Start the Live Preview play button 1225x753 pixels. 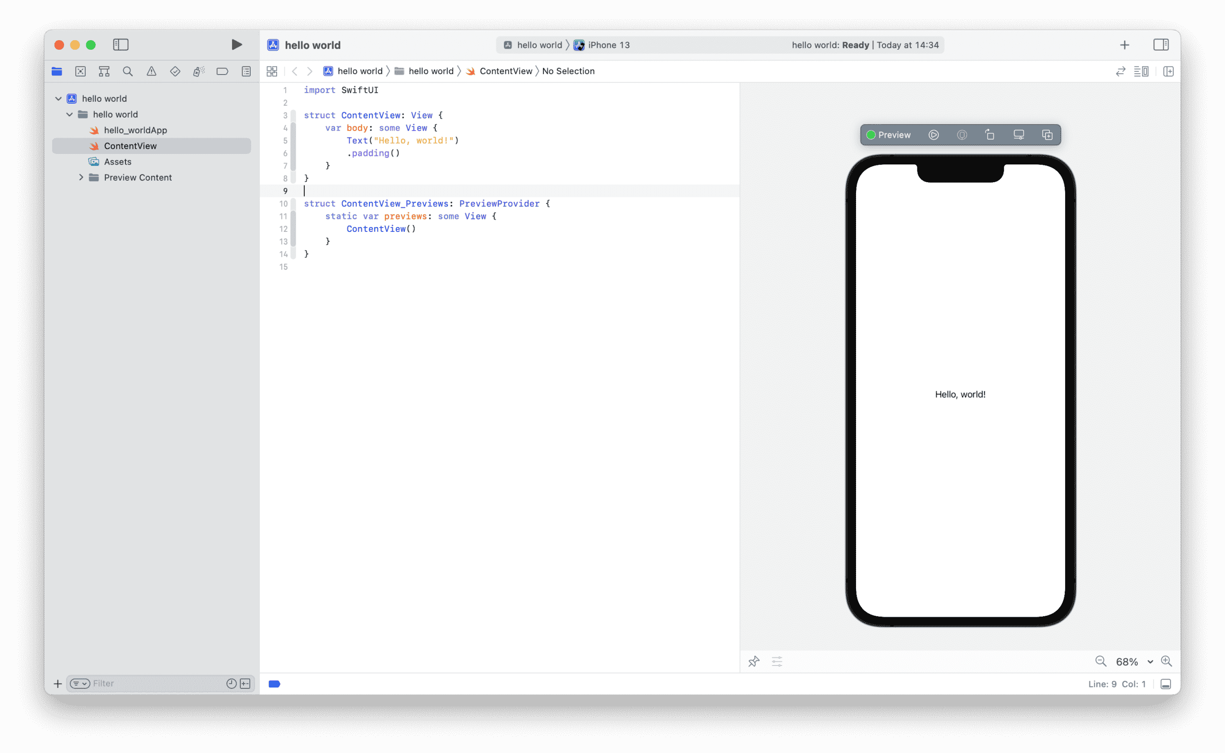point(934,135)
